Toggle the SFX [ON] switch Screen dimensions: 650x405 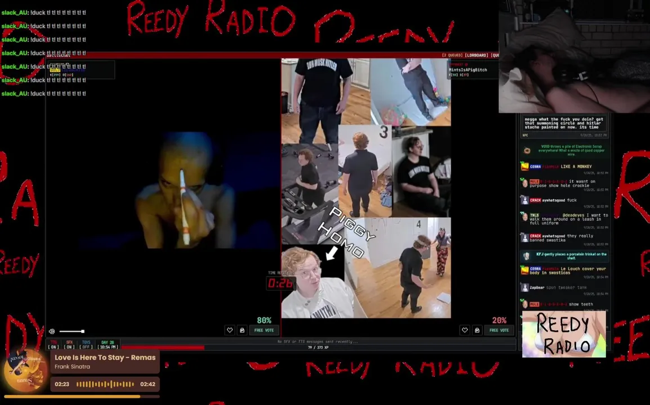pos(69,345)
